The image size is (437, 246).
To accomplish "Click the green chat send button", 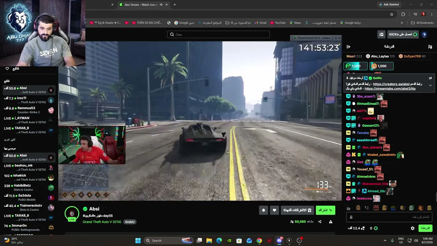I will coord(425,228).
